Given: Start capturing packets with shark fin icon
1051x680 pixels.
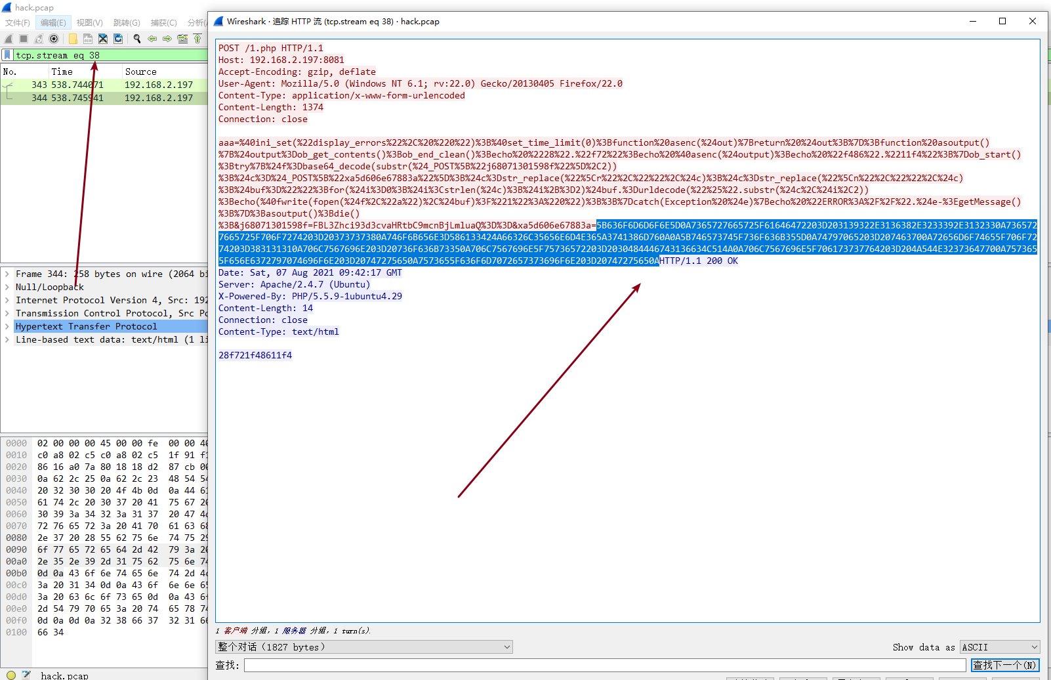Looking at the screenshot, I should coord(9,39).
